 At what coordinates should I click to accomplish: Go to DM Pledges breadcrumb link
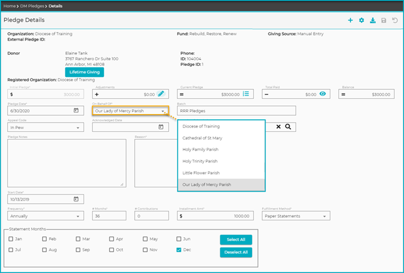pyautogui.click(x=32, y=6)
